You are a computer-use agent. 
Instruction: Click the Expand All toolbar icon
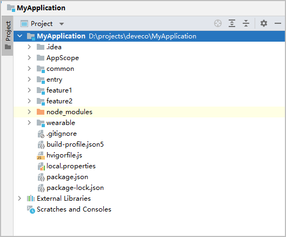tap(232, 23)
